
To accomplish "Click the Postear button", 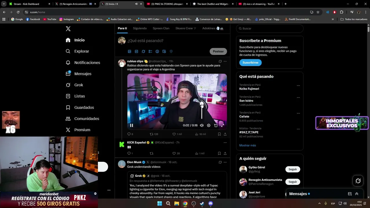I will [x=218, y=51].
